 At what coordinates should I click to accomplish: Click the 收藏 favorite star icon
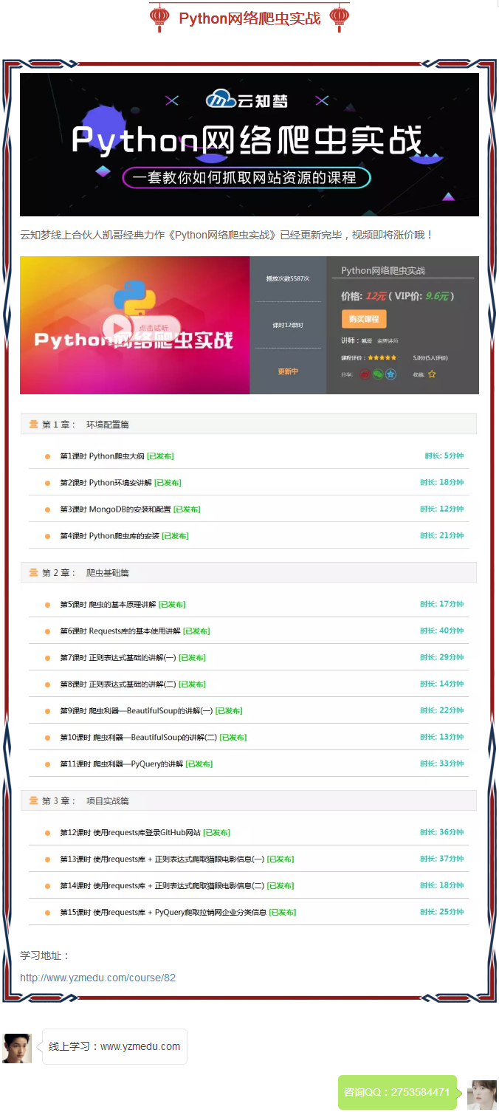[x=432, y=374]
